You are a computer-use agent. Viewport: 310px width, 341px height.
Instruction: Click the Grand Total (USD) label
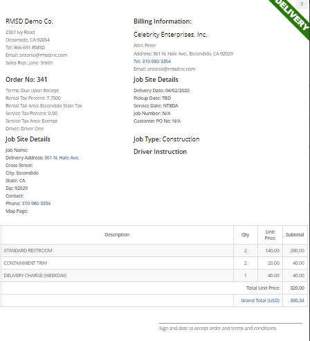tap(260, 300)
